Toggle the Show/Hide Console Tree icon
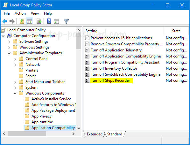 (30, 21)
